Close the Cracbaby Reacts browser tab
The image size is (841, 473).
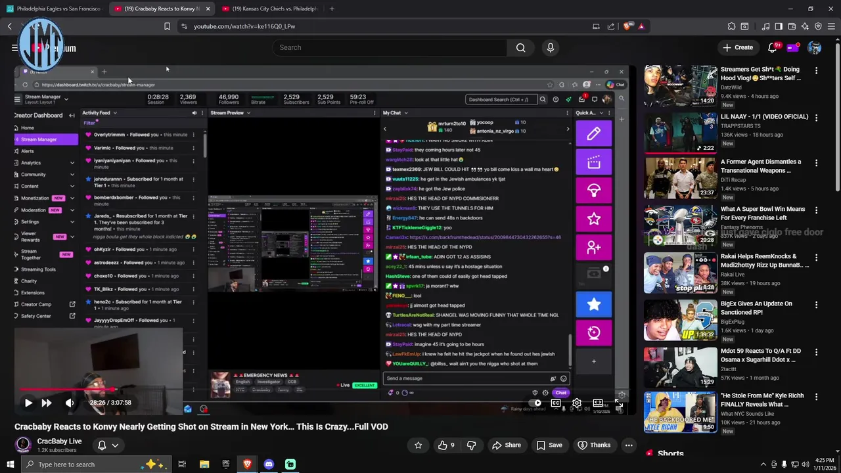[208, 9]
